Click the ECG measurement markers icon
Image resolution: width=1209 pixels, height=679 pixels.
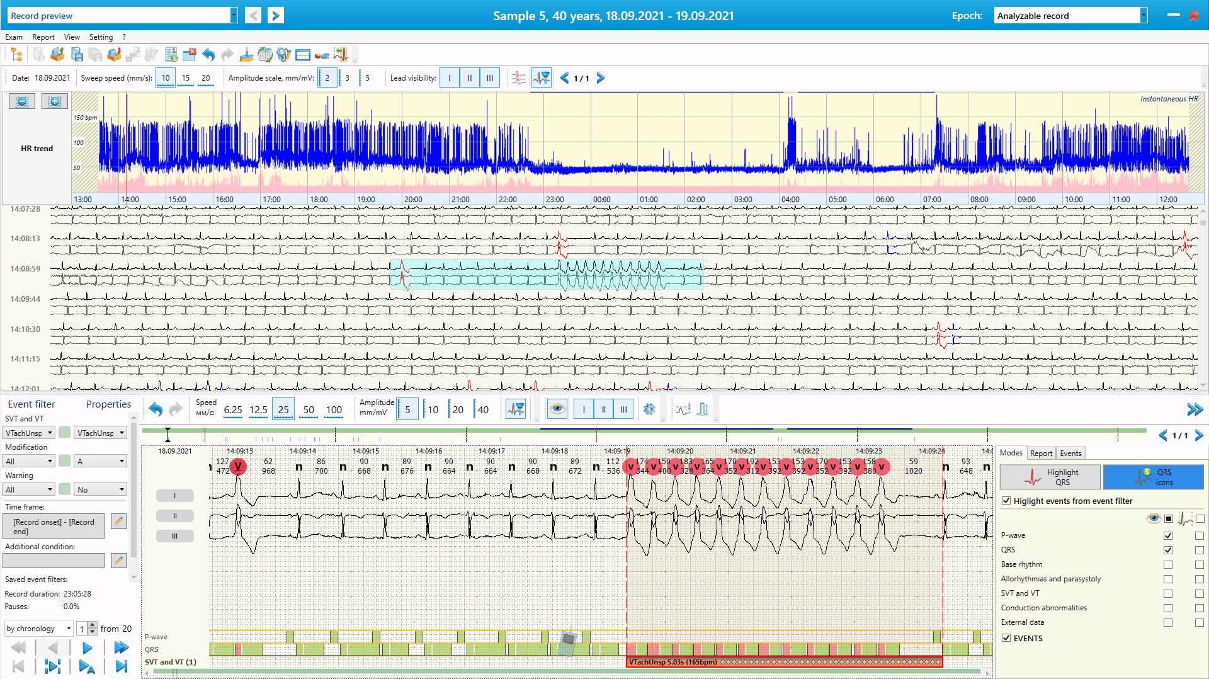[x=683, y=409]
